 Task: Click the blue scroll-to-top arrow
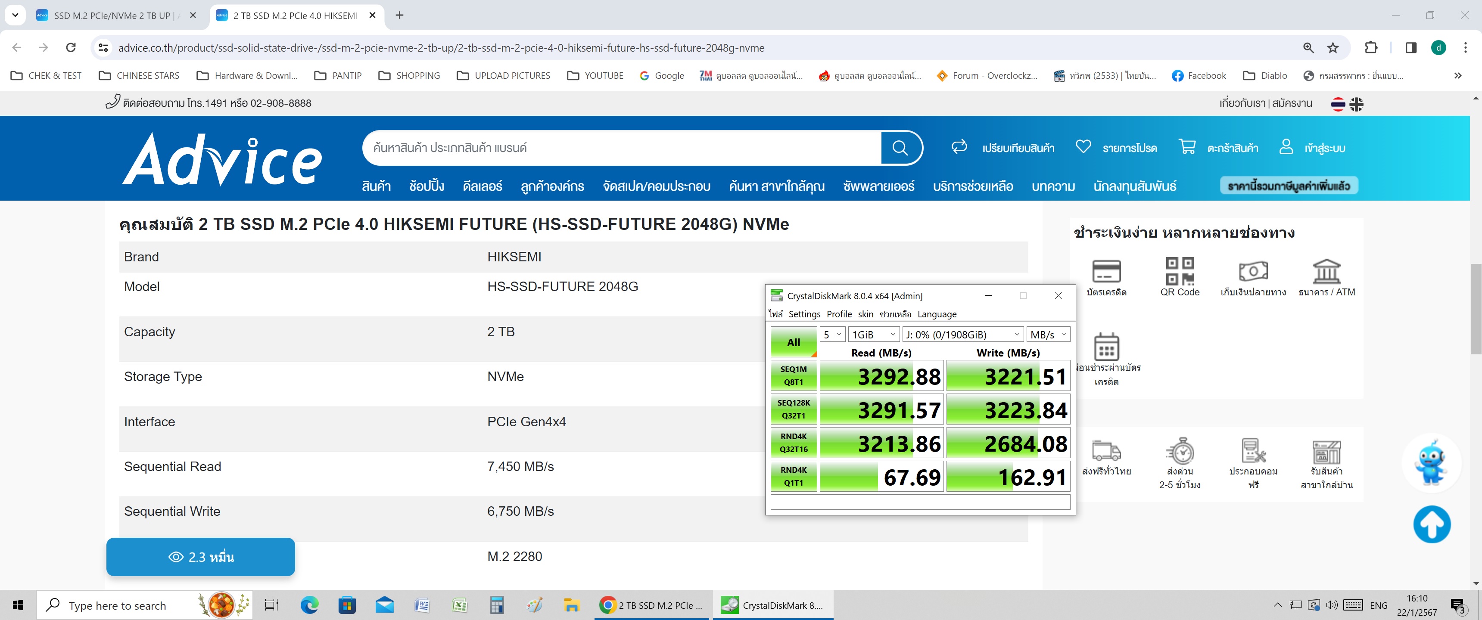click(1432, 524)
